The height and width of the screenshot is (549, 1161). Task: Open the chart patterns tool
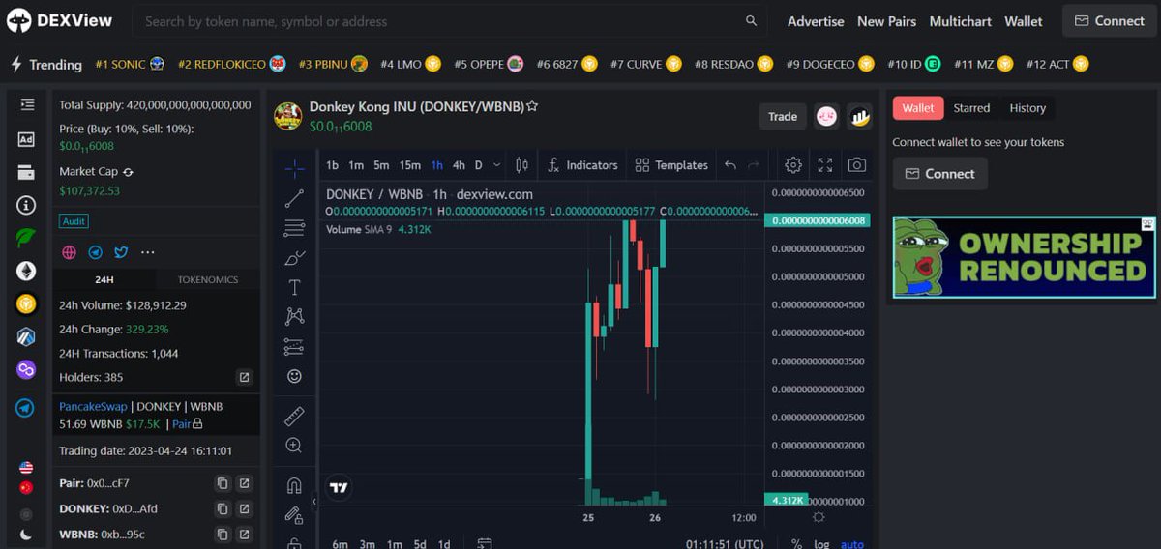click(x=294, y=316)
